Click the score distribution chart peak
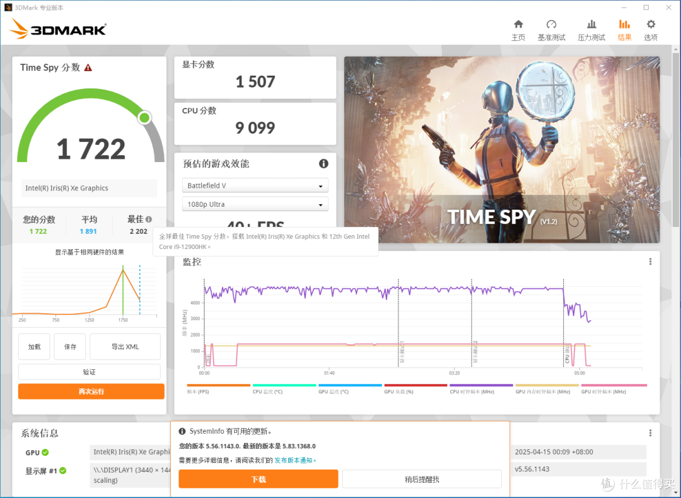 (123, 270)
